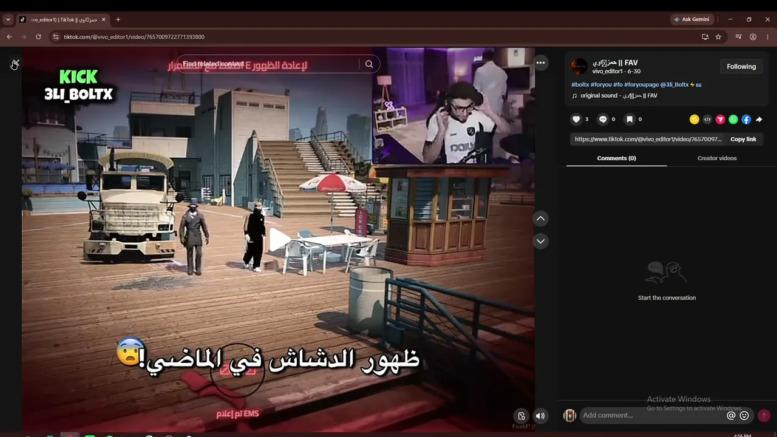Go to the next video with down chevron
This screenshot has width=777, height=437.
[x=540, y=242]
